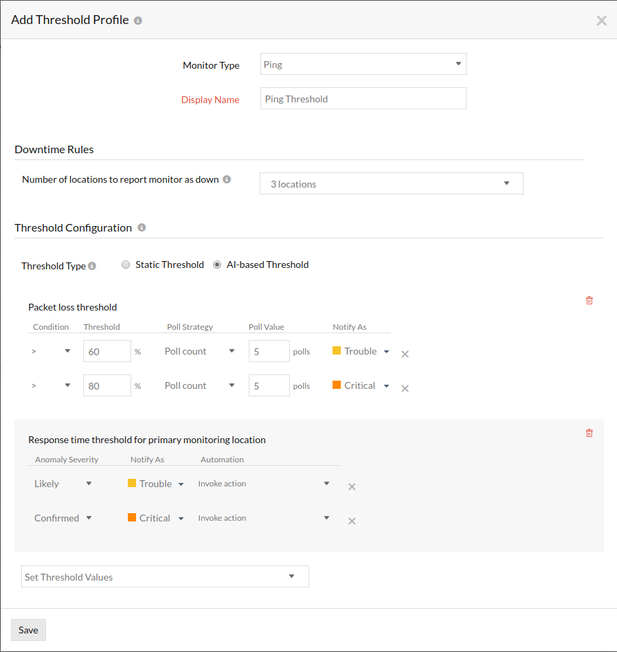The height and width of the screenshot is (652, 617).
Task: Click the 80% threshold value field
Action: coord(106,386)
